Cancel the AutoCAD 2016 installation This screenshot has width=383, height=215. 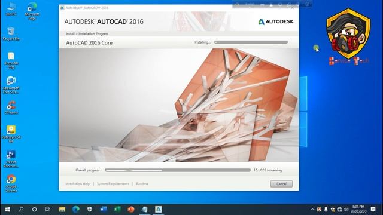pyautogui.click(x=281, y=184)
